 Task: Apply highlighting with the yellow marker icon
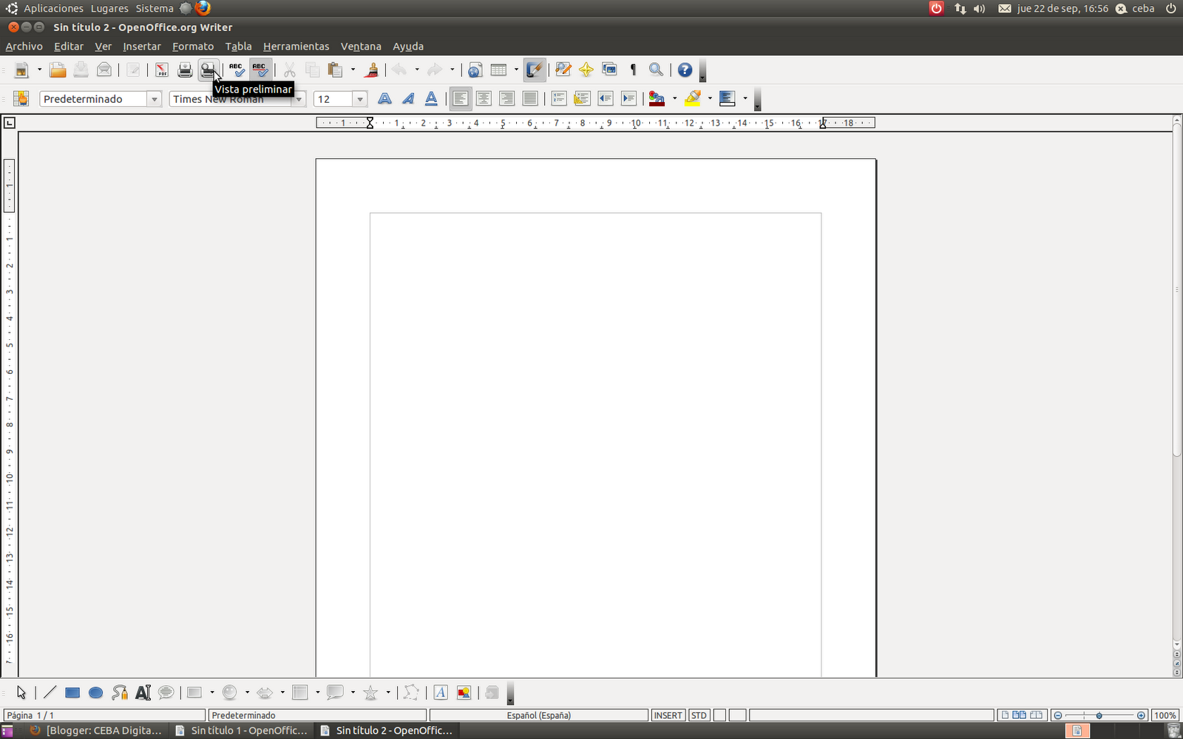click(x=693, y=99)
